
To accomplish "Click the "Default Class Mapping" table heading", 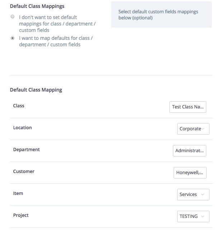I will click(36, 90).
